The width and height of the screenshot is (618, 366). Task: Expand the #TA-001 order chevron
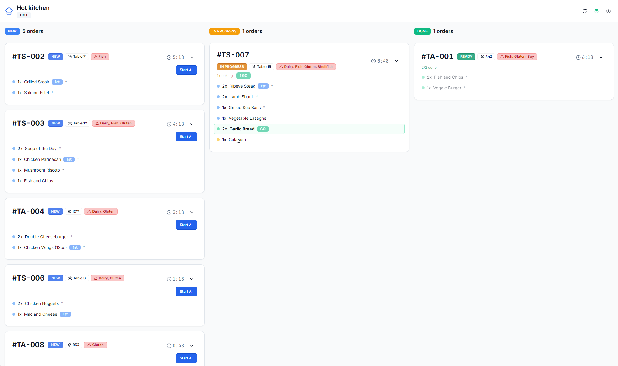point(601,57)
